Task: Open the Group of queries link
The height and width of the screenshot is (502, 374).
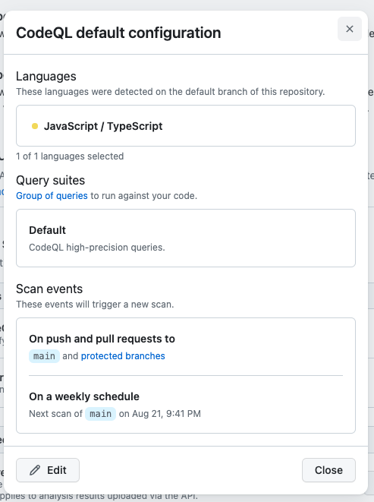Action: [x=52, y=196]
